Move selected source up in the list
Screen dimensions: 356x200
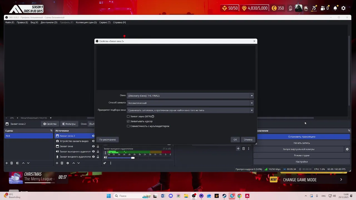pos(73,163)
